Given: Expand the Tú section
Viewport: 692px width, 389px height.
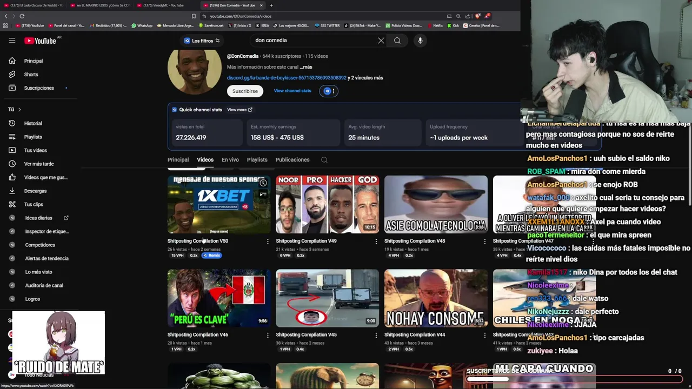Looking at the screenshot, I should [14, 110].
